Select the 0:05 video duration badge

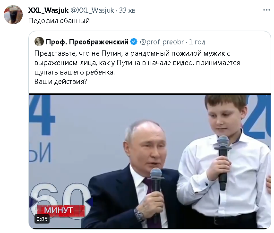[42, 219]
